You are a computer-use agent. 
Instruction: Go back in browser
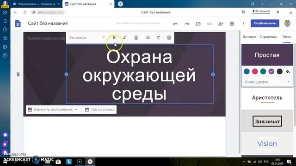coord(15,12)
